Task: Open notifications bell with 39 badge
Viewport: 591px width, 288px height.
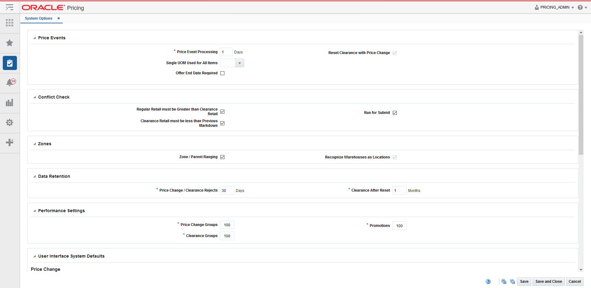Action: tap(10, 82)
